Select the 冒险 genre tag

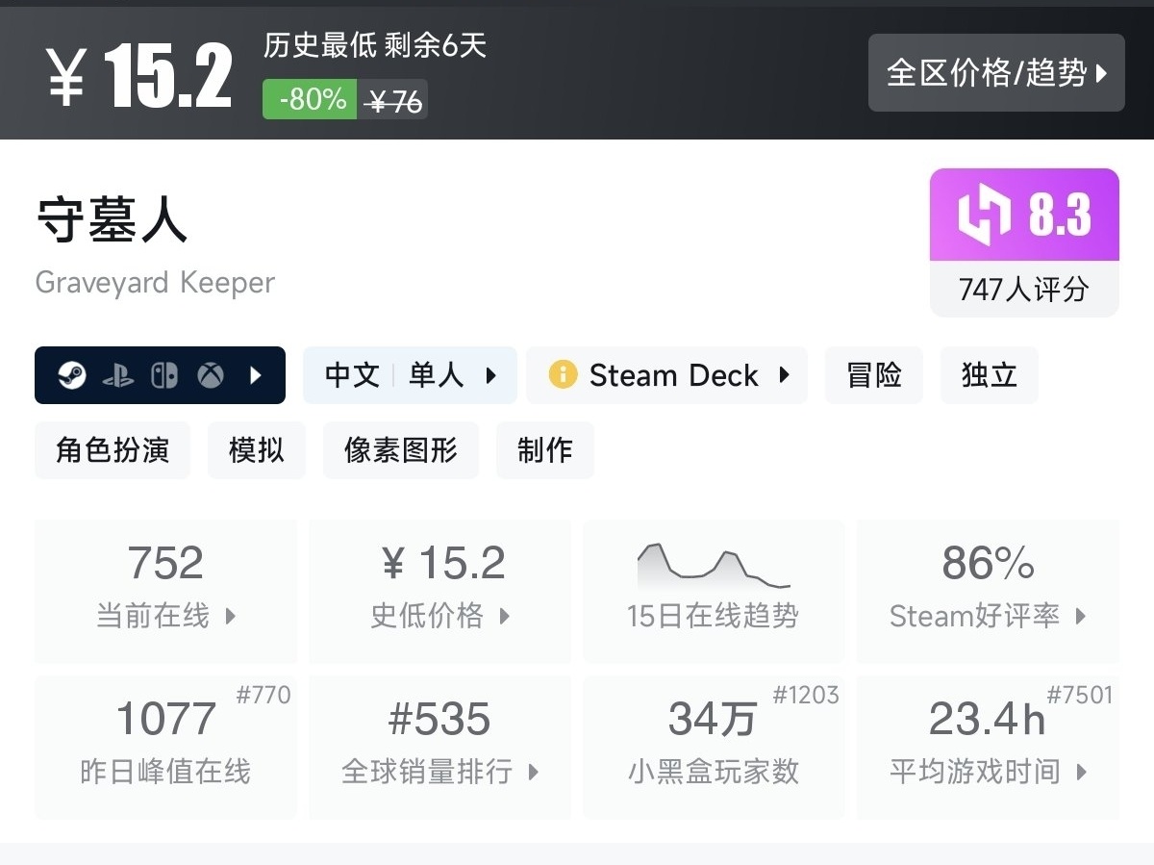tap(873, 375)
